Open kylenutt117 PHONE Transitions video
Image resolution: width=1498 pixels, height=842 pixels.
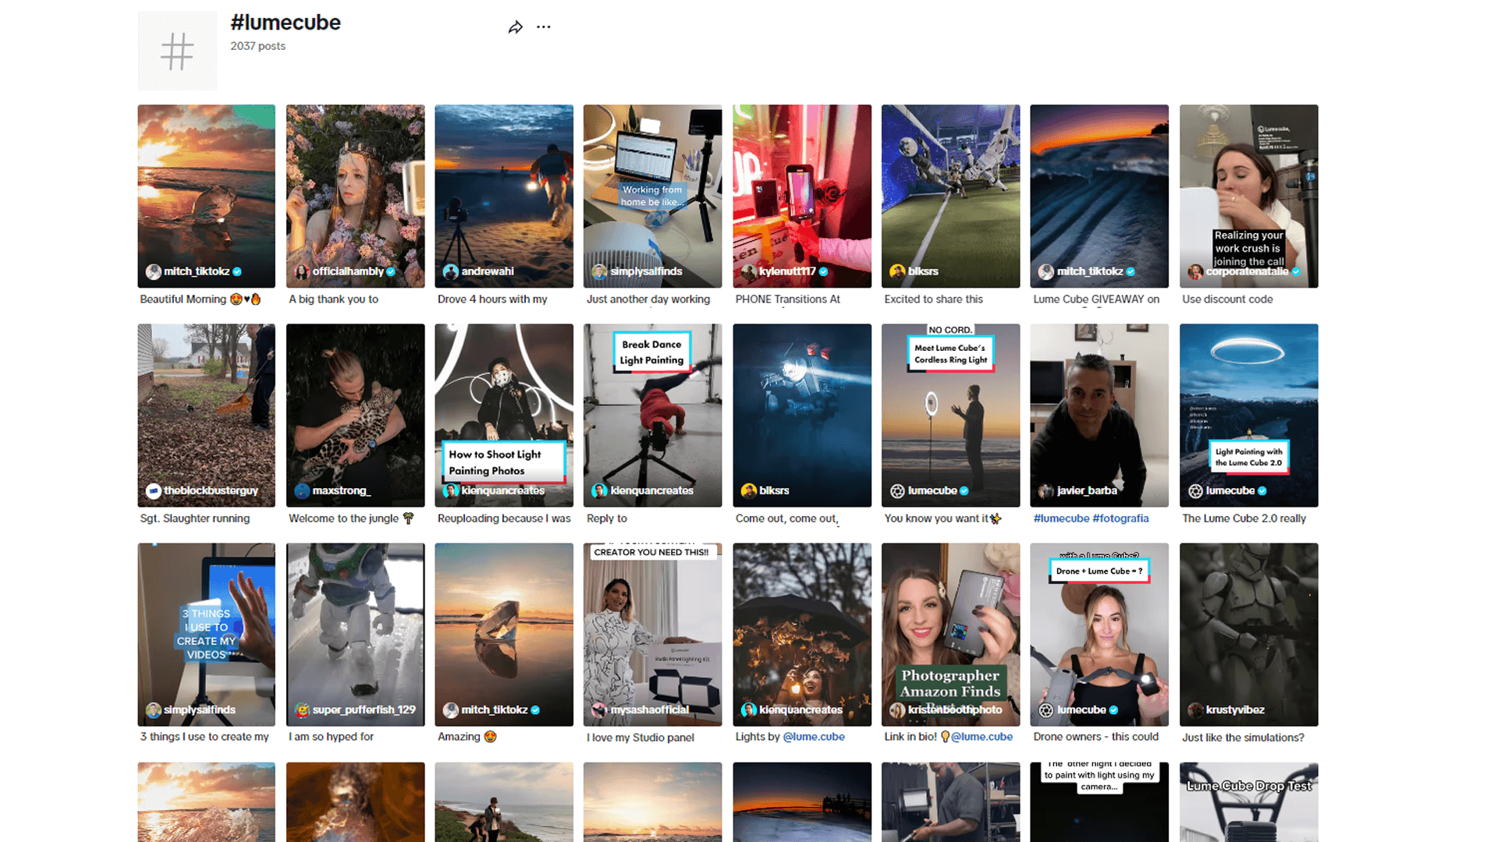802,196
